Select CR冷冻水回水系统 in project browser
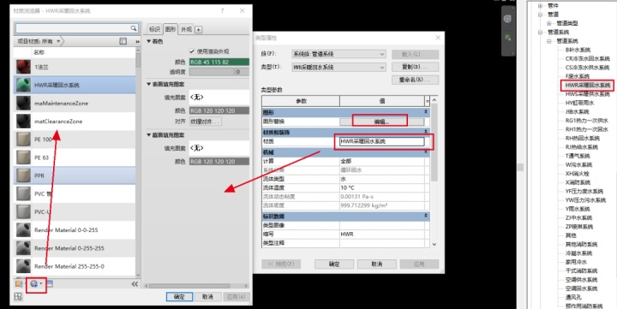 click(x=588, y=58)
